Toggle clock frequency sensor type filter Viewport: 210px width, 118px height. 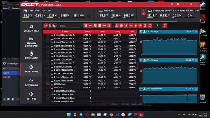click(x=145, y=26)
